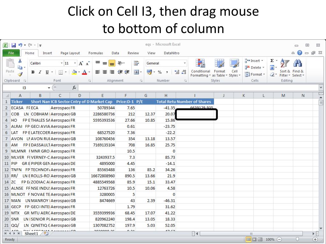Open the font size 11 dropdown

click(x=75, y=63)
